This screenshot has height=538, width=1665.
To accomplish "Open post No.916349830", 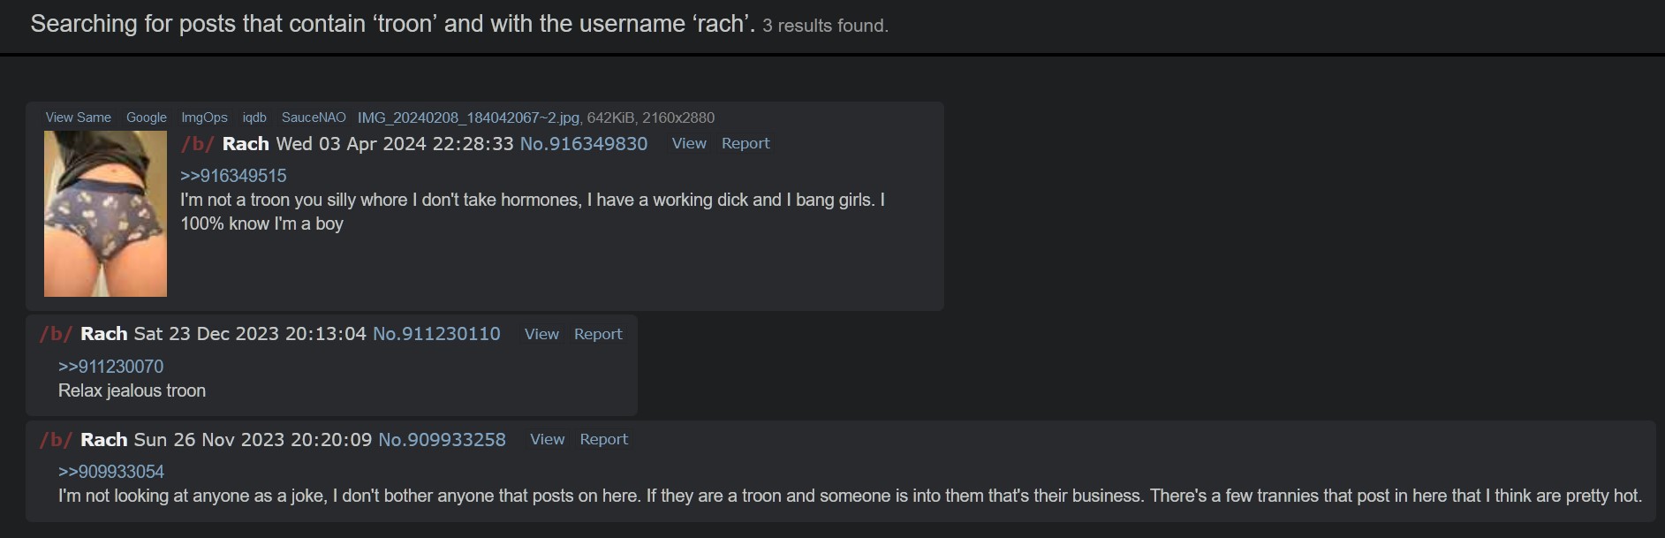I will (x=584, y=144).
